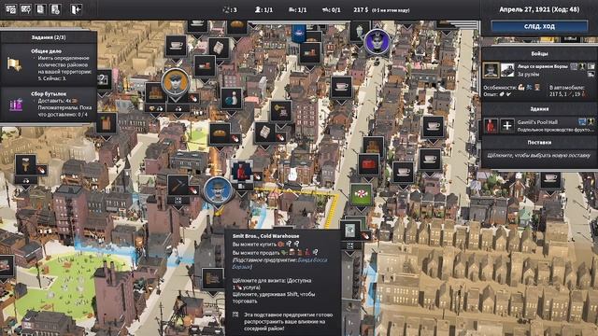Click the 217 $ money counter
Image resolution: width=598 pixels, height=336 pixels.
click(x=361, y=9)
